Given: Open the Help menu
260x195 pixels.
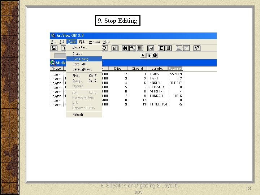Looking at the screenshot, I should coord(106,42).
